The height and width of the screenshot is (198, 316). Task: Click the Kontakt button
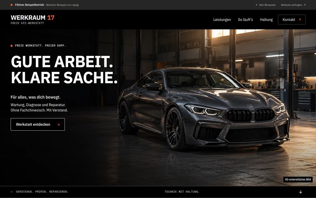pos(292,19)
